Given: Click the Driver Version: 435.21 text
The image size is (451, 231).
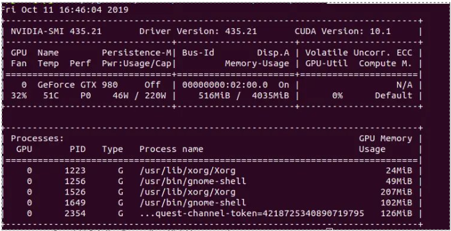Looking at the screenshot, I should coord(198,31).
